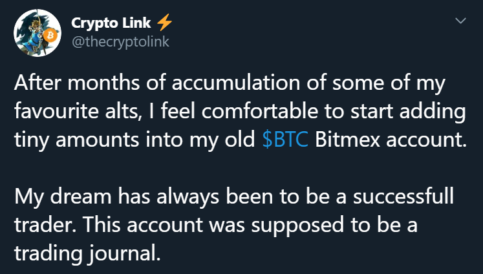Open the $BTC cashtag link
This screenshot has width=483, height=274.
coord(285,140)
